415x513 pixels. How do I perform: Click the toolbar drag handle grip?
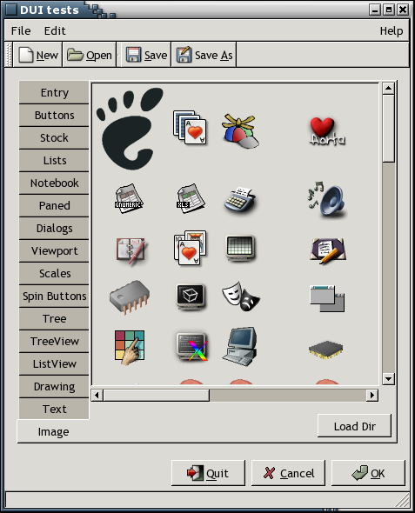tap(9, 55)
